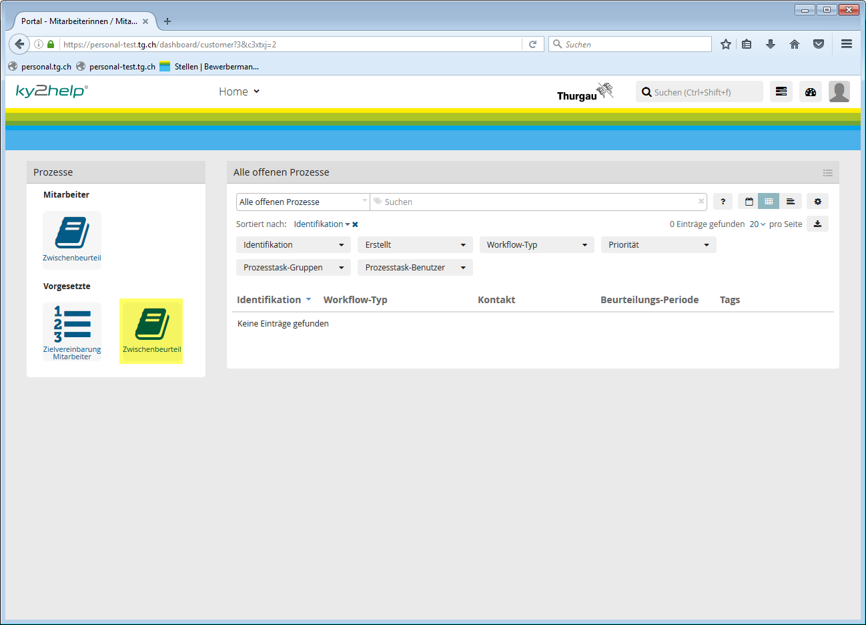The height and width of the screenshot is (625, 866).
Task: Open the Identifikation filter dropdown
Action: [x=294, y=245]
